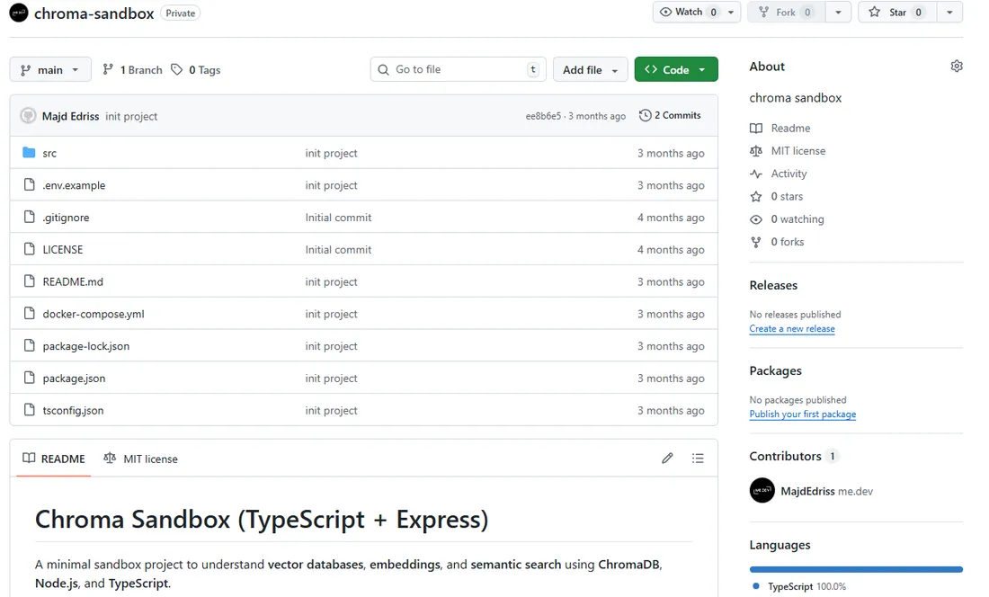
Task: Focus the Go to file search field
Action: point(458,69)
